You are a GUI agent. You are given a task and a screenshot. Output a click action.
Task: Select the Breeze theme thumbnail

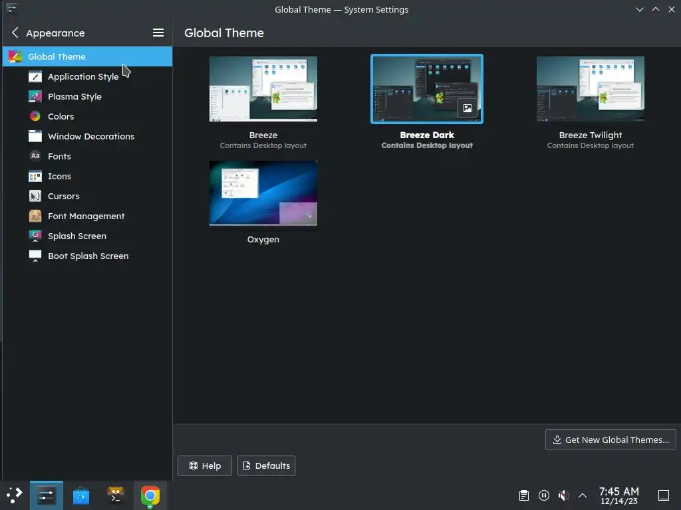263,89
